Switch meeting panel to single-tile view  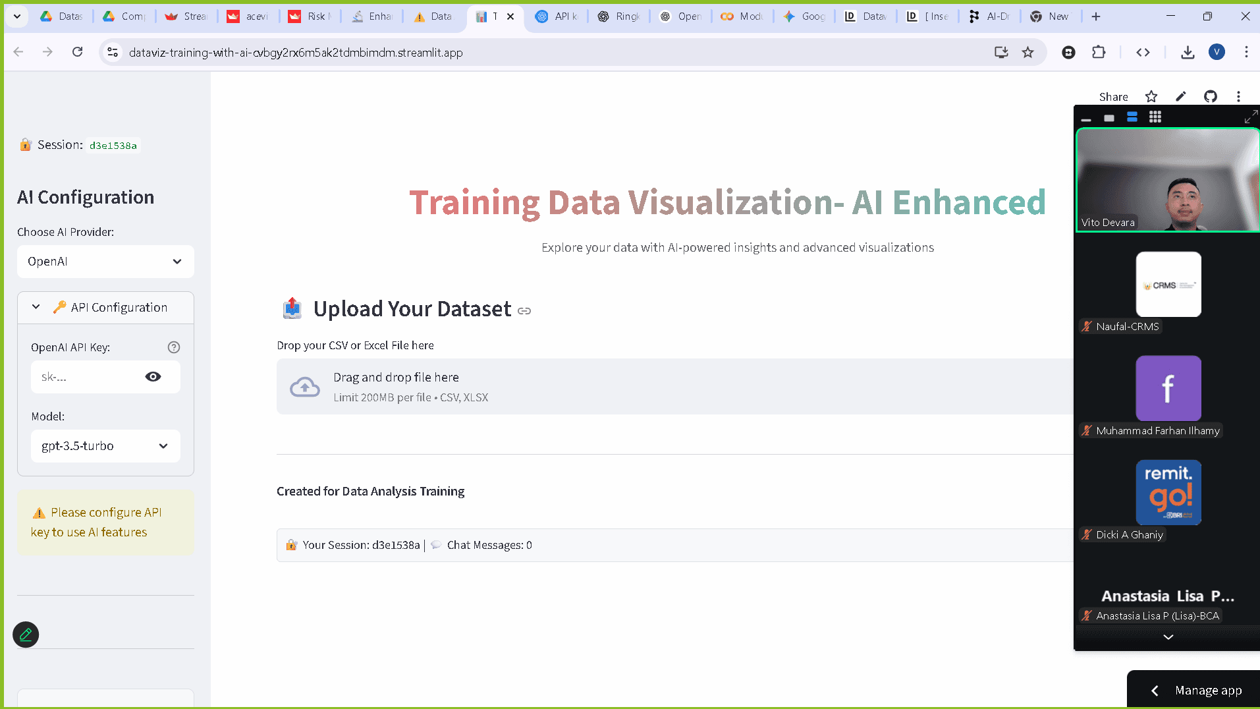[1109, 118]
